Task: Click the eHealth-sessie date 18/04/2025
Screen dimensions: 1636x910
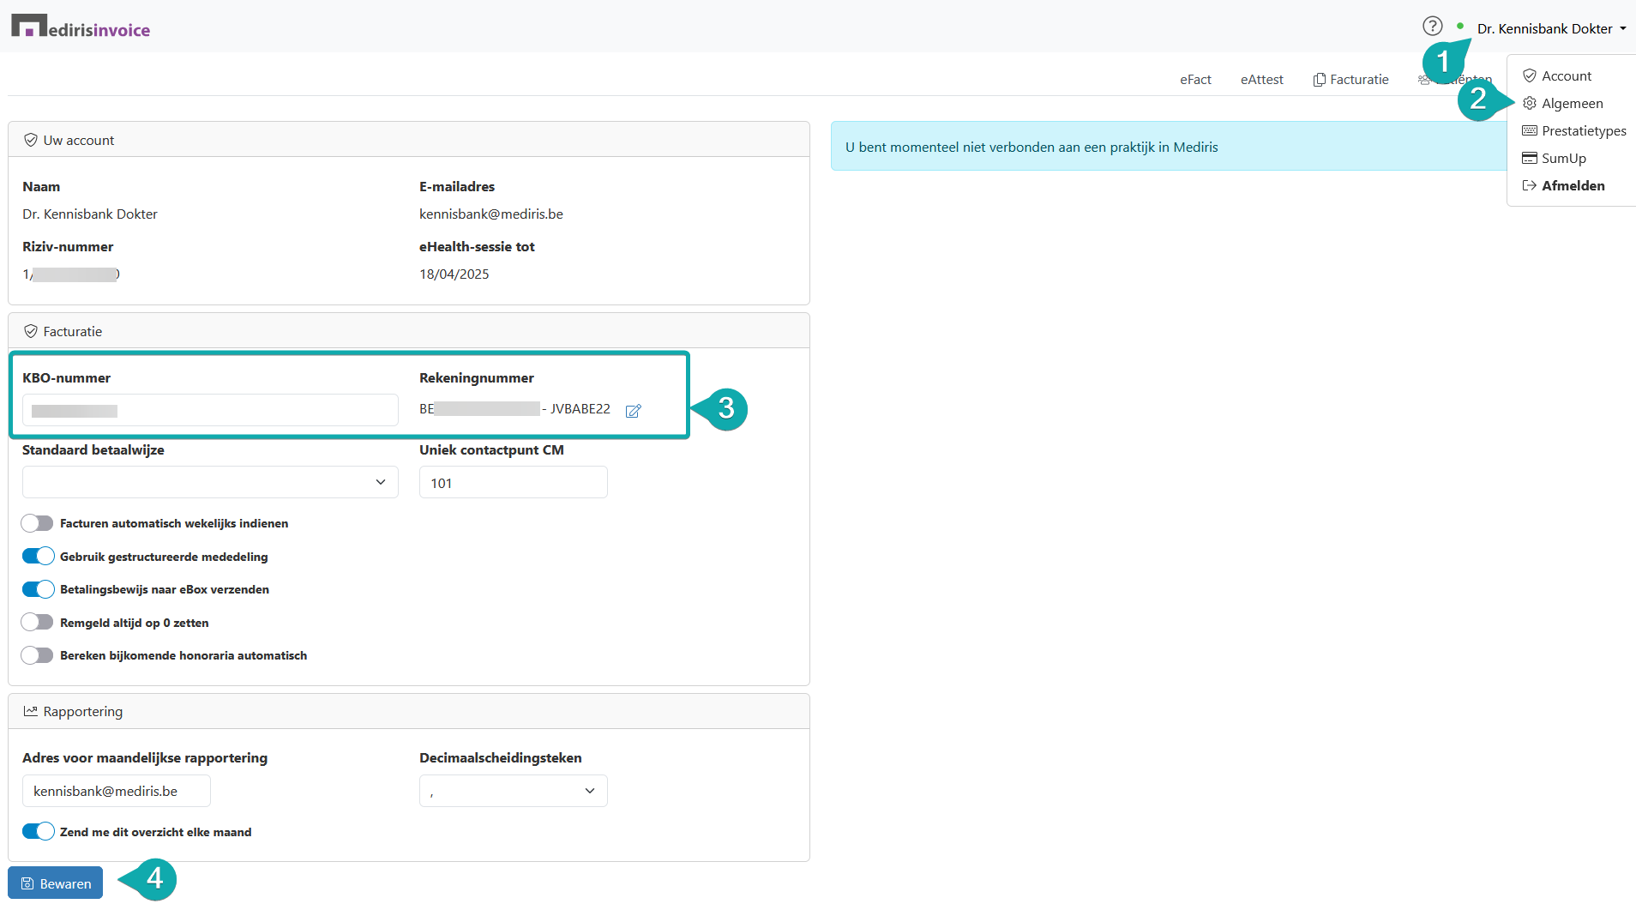Action: (x=454, y=274)
